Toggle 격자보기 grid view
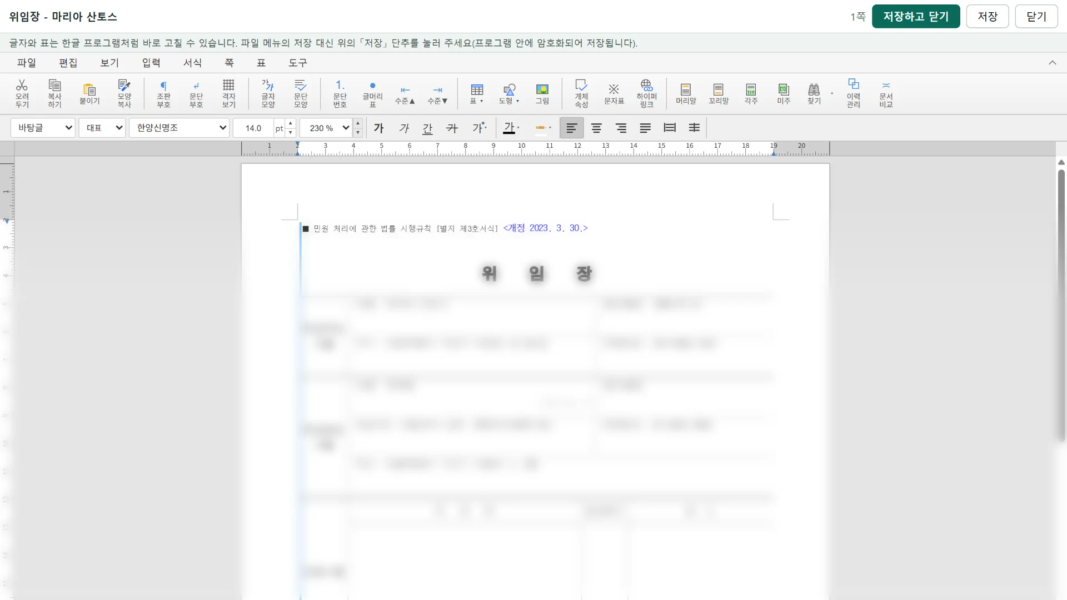The height and width of the screenshot is (600, 1067). pos(229,93)
